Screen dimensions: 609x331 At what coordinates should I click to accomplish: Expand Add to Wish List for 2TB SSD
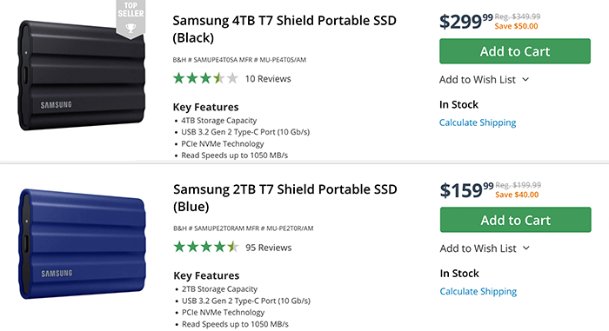coord(485,248)
